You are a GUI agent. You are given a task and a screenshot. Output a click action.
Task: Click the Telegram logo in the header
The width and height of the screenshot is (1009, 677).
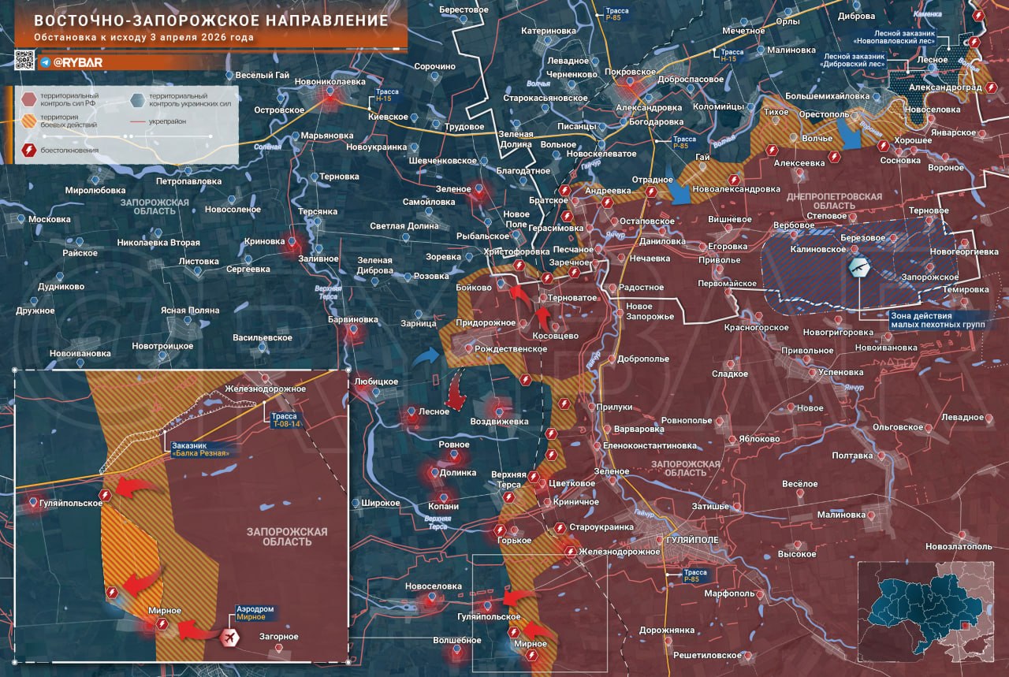click(x=46, y=61)
